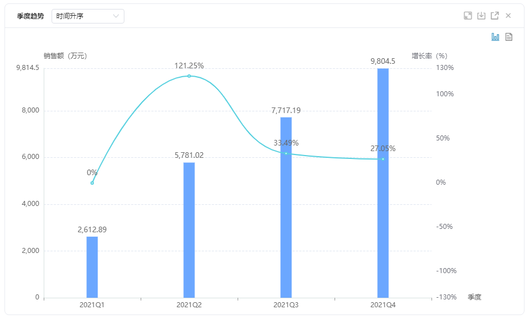Switch to data table view
The width and height of the screenshot is (529, 319).
pos(509,37)
